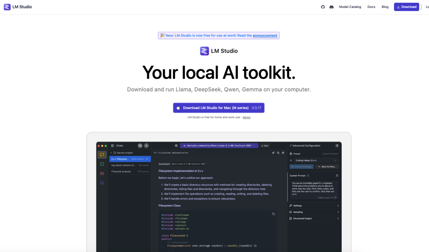Screen dimensions: 429x252
Task: Click the Advanced Configuration panel title
Action: (x=306, y=146)
